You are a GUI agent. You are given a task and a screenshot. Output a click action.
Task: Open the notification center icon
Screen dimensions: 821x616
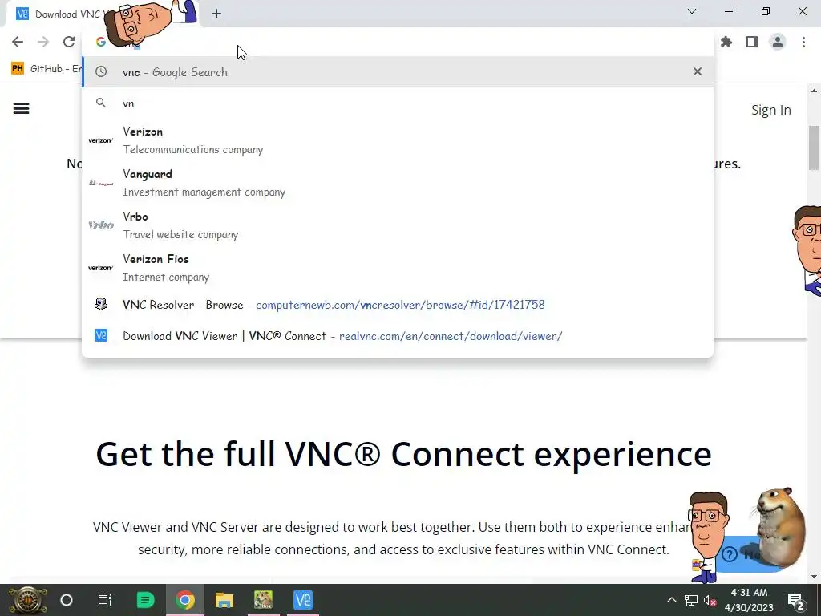point(795,601)
